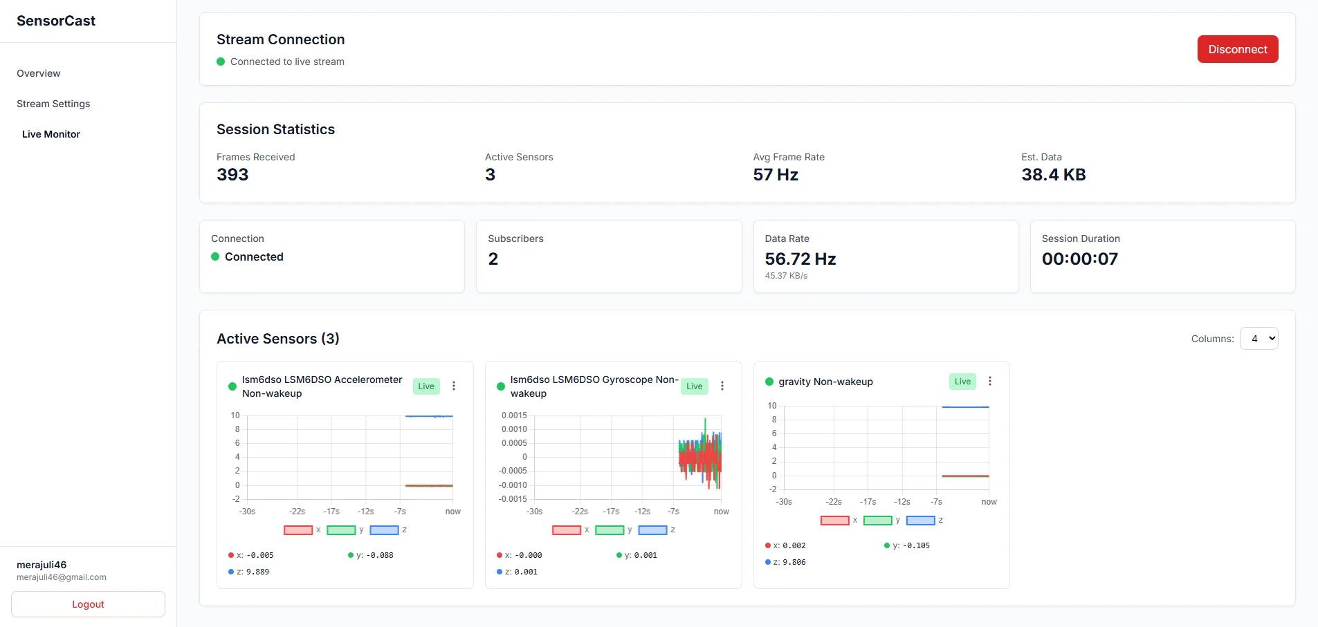Toggle the z-axis series in the gravity legend

(921, 520)
